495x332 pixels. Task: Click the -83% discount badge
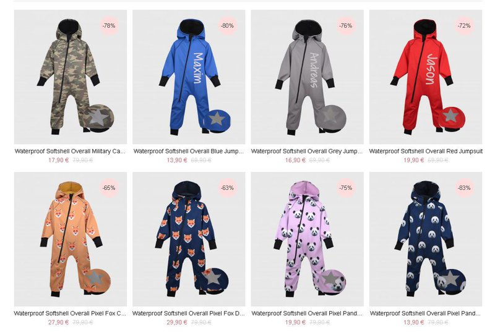[x=464, y=187]
